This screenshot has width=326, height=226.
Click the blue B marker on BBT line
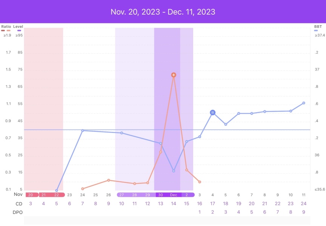(212, 113)
